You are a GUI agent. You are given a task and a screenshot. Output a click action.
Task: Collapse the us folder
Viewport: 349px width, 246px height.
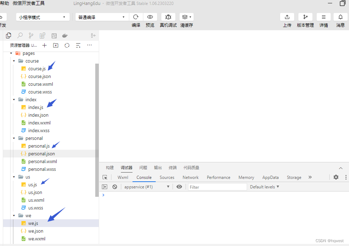point(14,177)
